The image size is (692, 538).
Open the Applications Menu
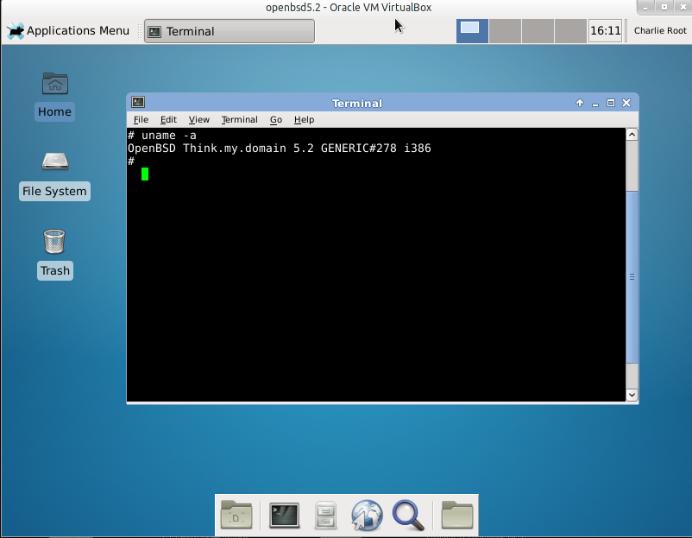[68, 31]
